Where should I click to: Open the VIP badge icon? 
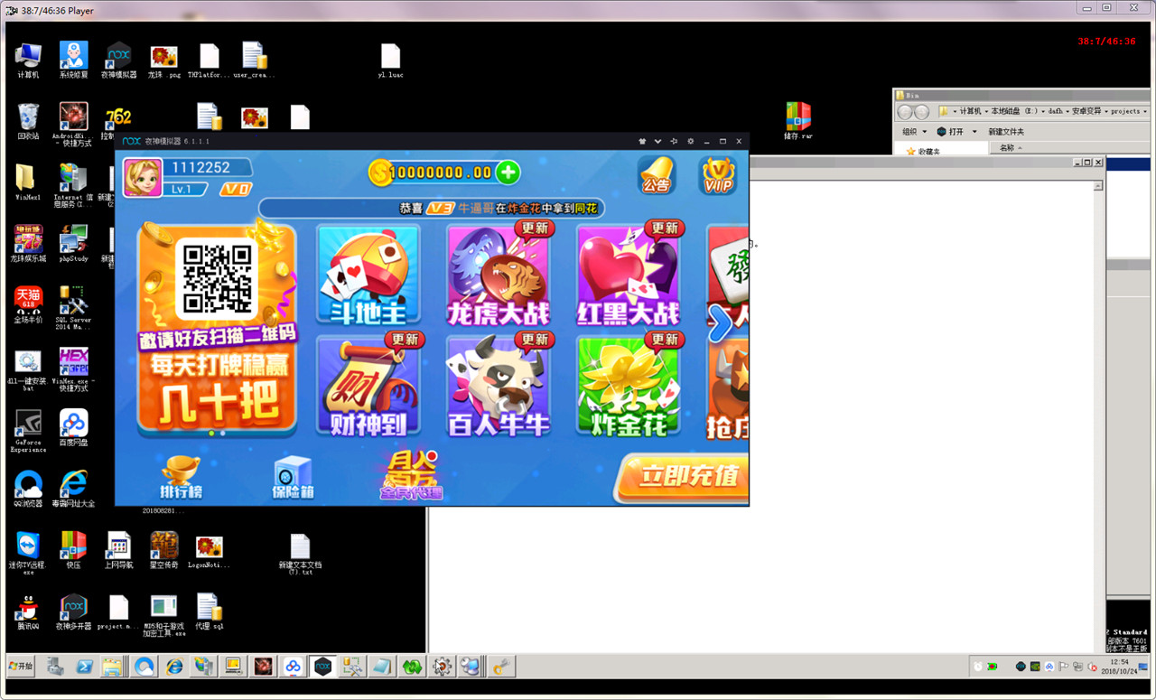[718, 174]
